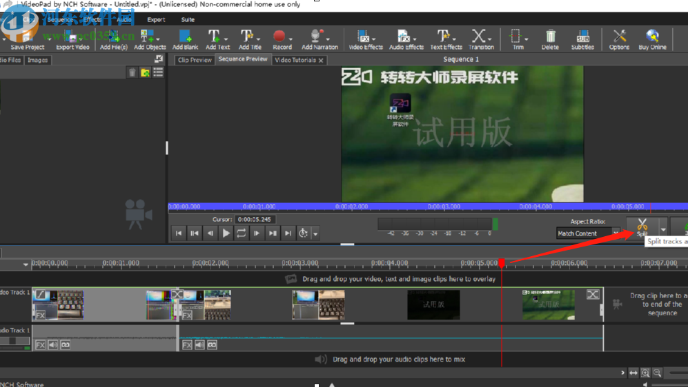This screenshot has width=688, height=387.
Task: Click the Add Narration microphone icon
Action: (x=319, y=39)
